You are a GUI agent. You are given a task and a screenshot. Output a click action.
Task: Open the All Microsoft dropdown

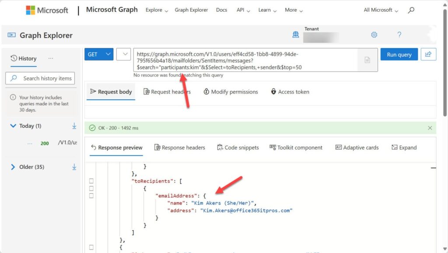click(x=381, y=10)
